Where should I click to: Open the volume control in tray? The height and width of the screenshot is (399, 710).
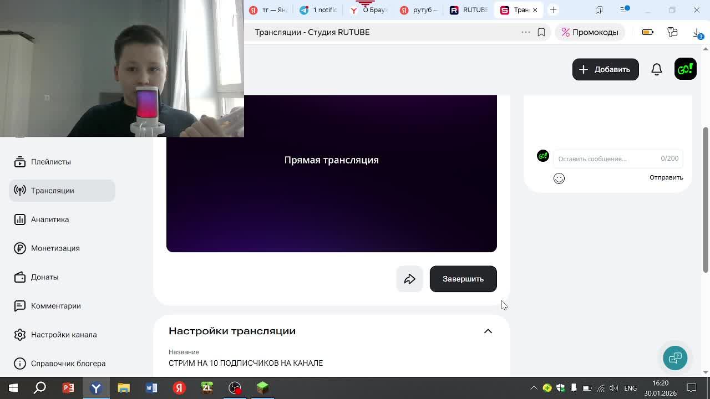point(613,388)
